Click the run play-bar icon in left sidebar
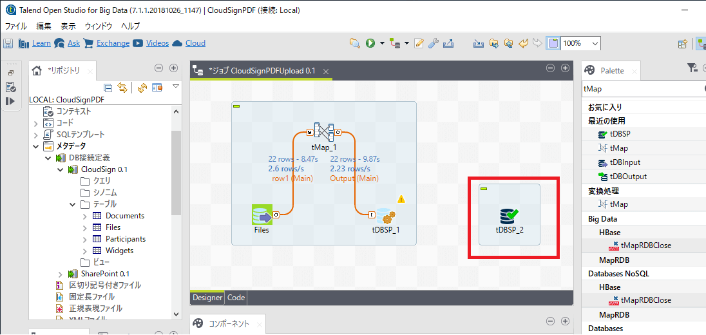This screenshot has height=335, width=706. tap(11, 101)
